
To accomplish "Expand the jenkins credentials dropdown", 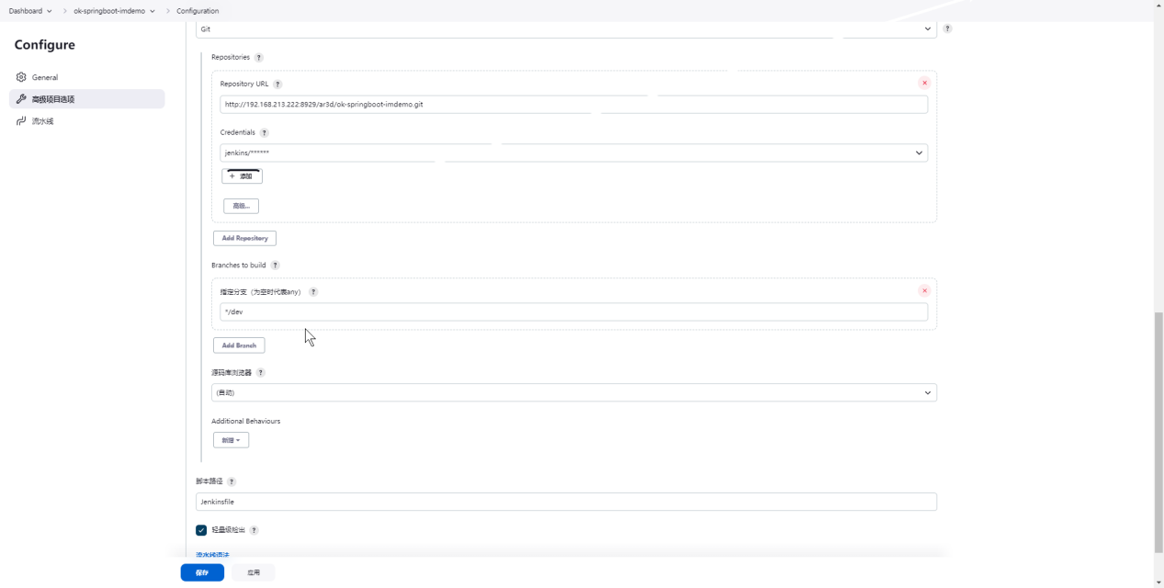I will (x=573, y=153).
